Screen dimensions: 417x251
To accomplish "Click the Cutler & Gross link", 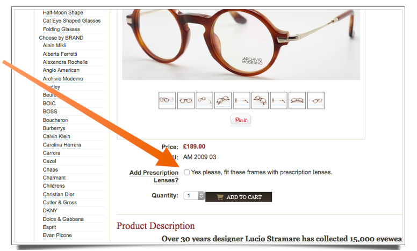I will click(x=60, y=202).
